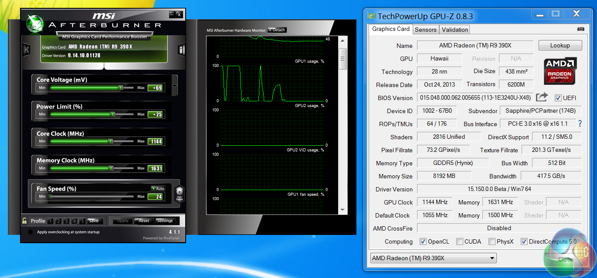Image resolution: width=597 pixels, height=278 pixels.
Task: Open the Afterburner information i button
Action: [182, 50]
